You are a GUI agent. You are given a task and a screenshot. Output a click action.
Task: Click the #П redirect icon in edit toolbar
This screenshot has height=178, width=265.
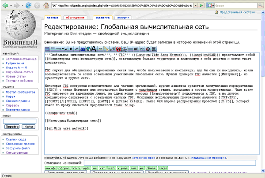click(136, 49)
